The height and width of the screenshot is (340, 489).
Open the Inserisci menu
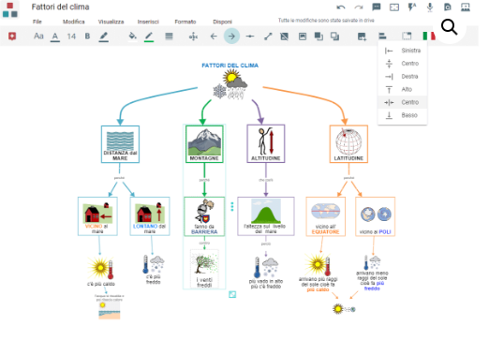pos(148,22)
